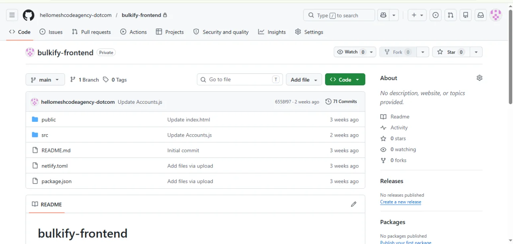Open commit 6558f97 hash link
This screenshot has height=244, width=513.
coord(283,102)
